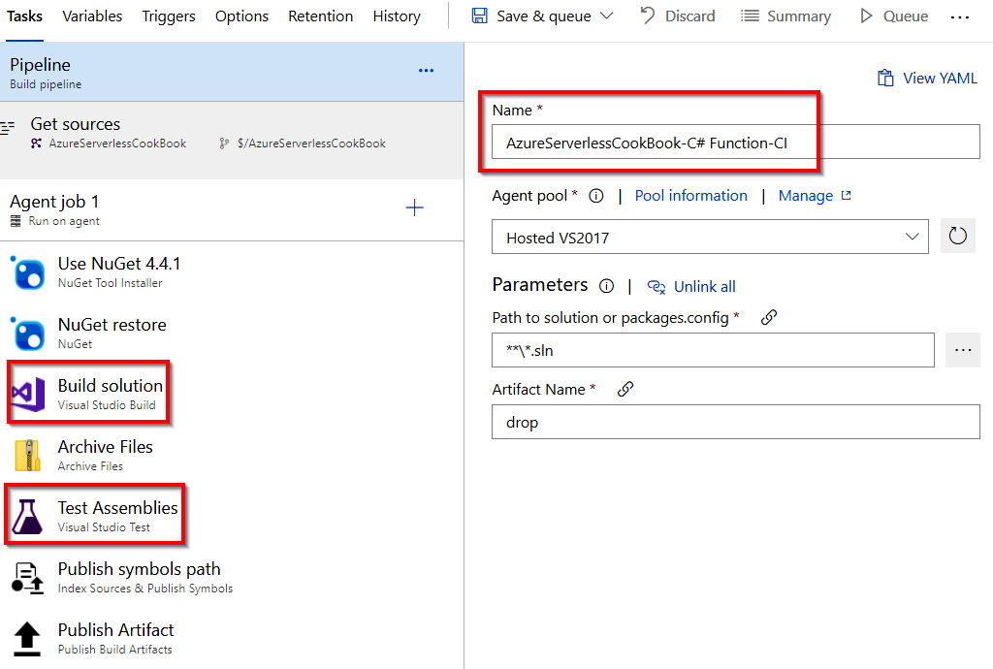Select the Publish Artifact upload icon

click(28, 639)
